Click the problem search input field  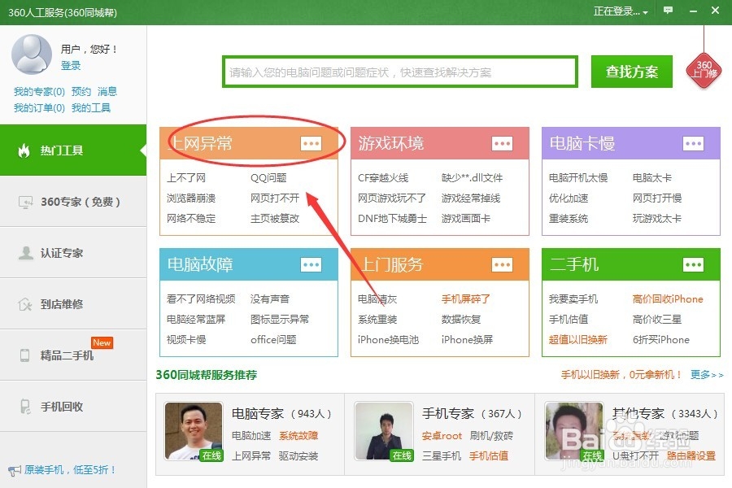pos(400,72)
